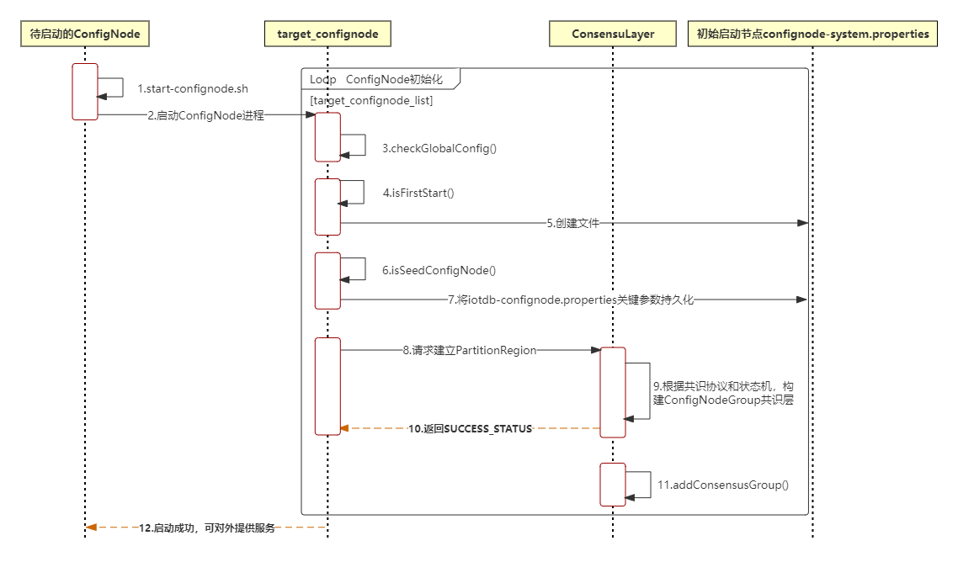Select the target_confignode activation bar for isSeedConfigNode

[x=327, y=280]
